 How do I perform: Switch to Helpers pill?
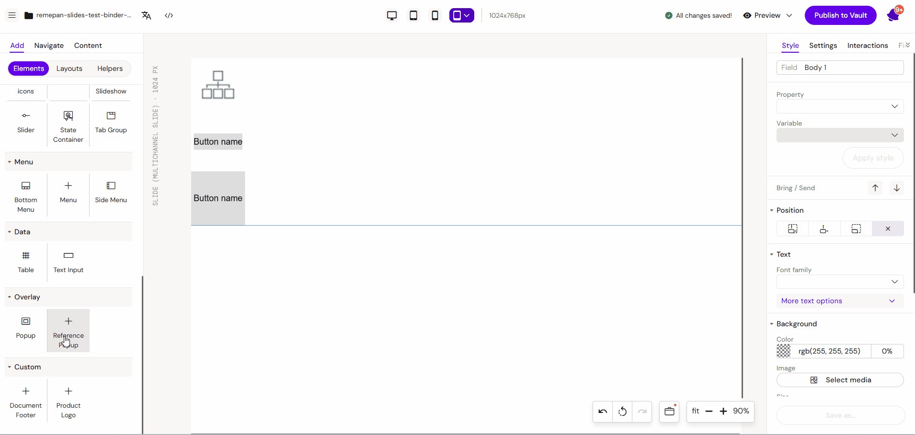(x=110, y=69)
